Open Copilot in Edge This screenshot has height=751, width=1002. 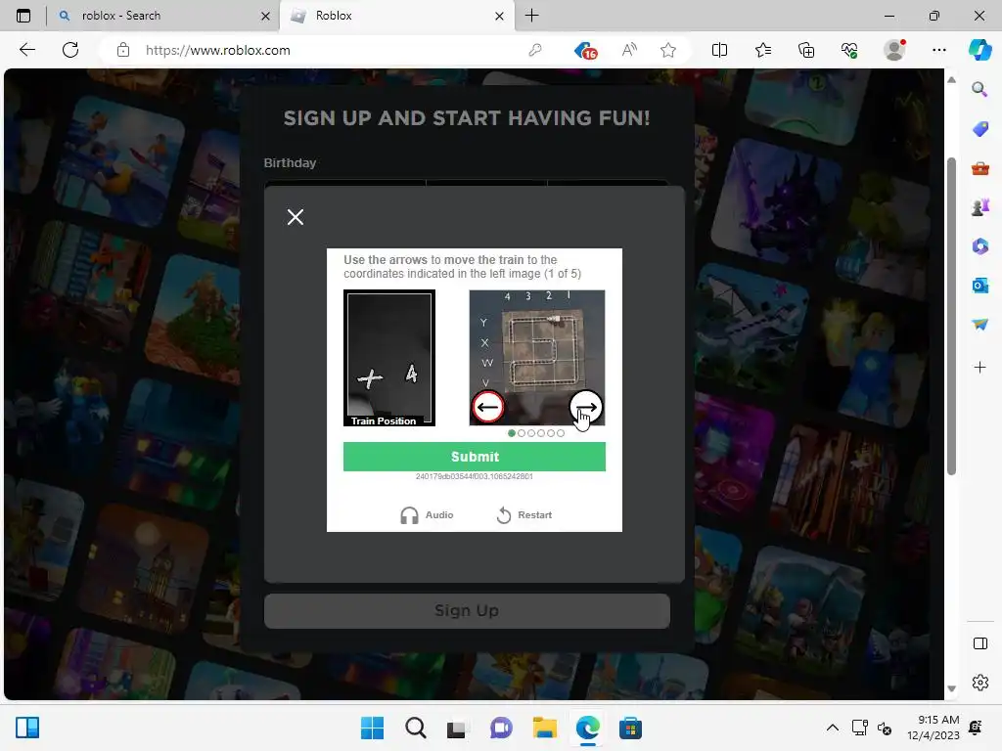pyautogui.click(x=979, y=50)
